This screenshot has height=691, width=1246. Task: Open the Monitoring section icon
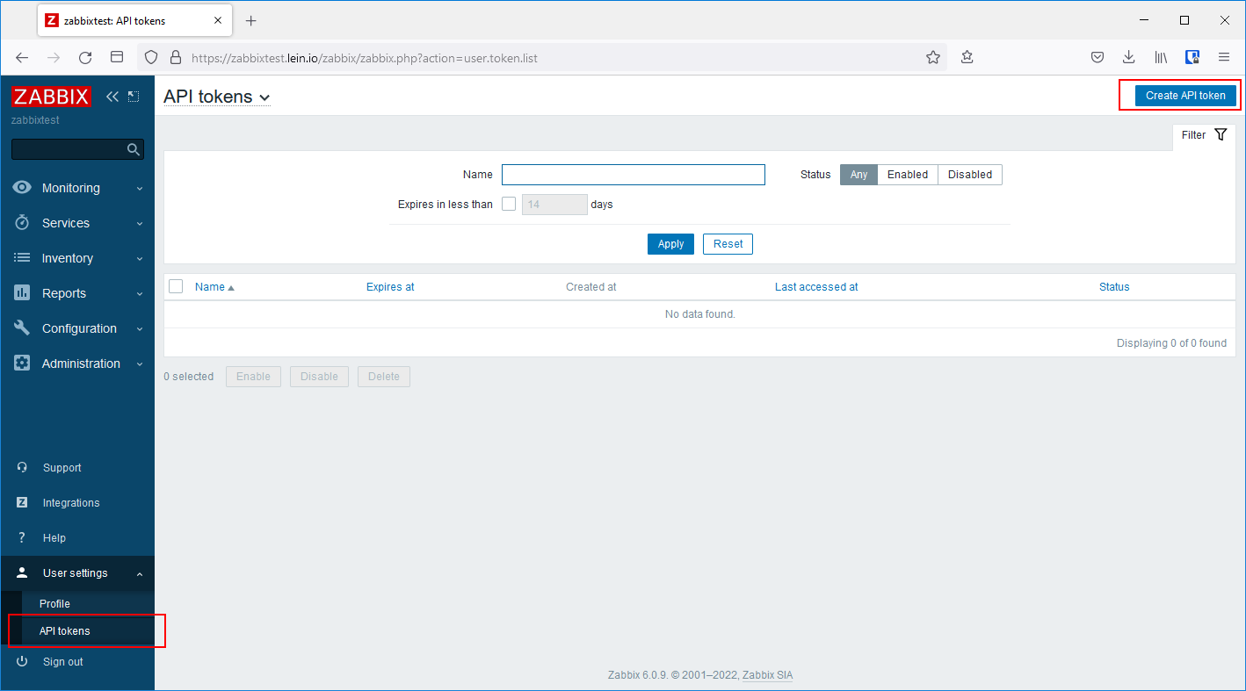[21, 187]
